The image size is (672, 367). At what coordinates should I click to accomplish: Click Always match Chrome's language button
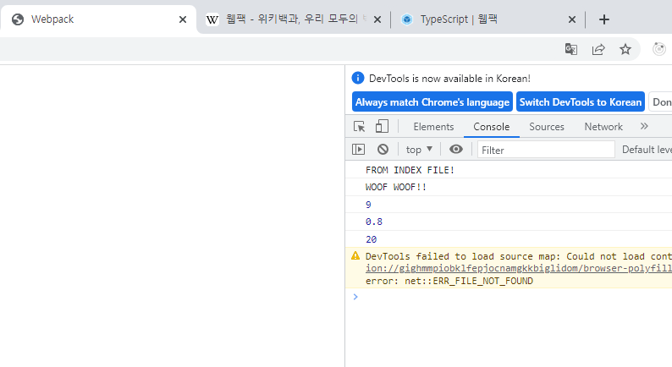[432, 102]
